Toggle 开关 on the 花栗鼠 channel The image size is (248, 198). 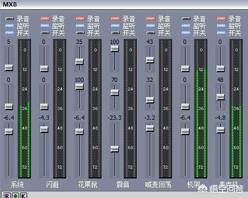tap(80, 33)
